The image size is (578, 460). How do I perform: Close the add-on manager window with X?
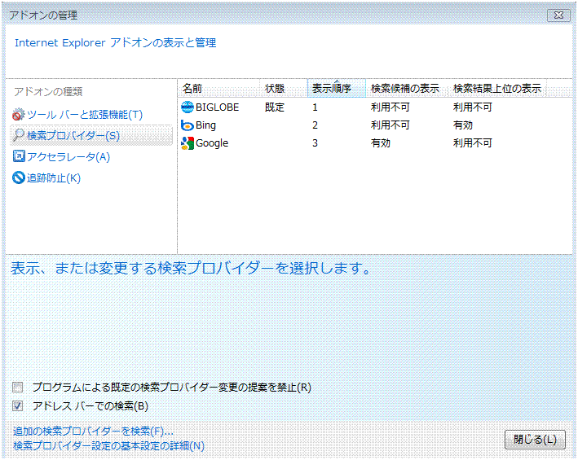point(558,15)
